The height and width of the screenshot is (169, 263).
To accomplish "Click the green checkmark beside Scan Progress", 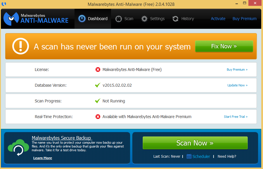I will tap(98, 101).
